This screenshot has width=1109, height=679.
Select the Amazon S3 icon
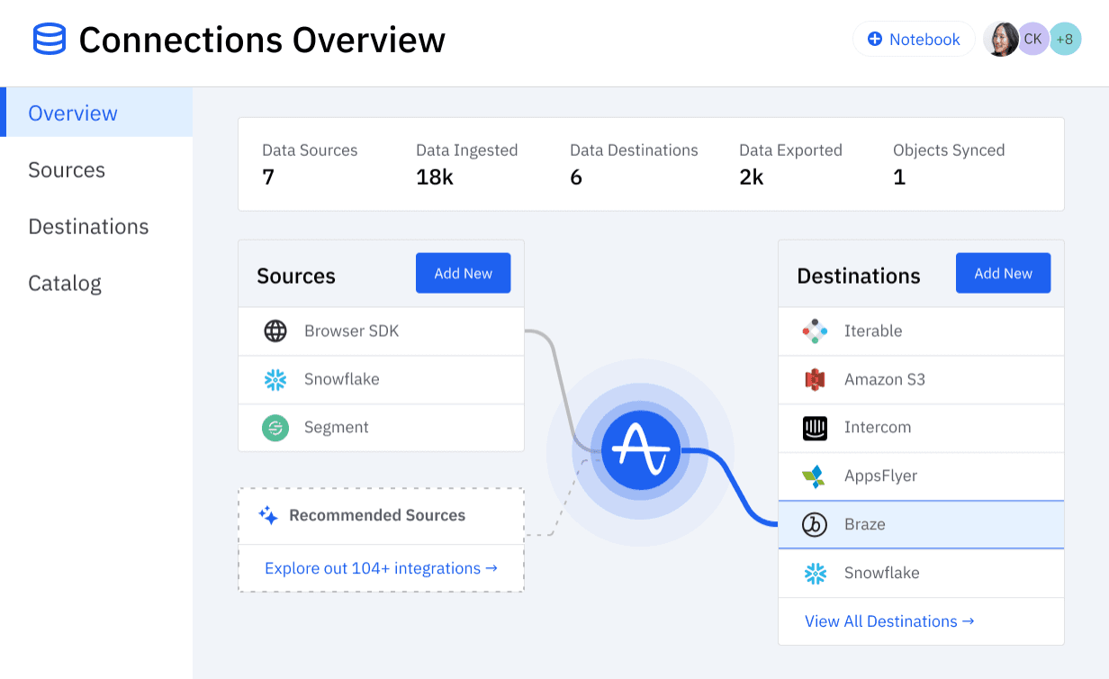pos(815,379)
